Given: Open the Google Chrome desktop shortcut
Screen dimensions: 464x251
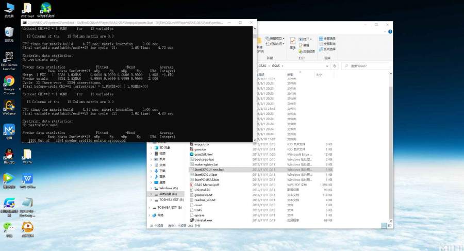Looking at the screenshot, I should tap(9, 83).
